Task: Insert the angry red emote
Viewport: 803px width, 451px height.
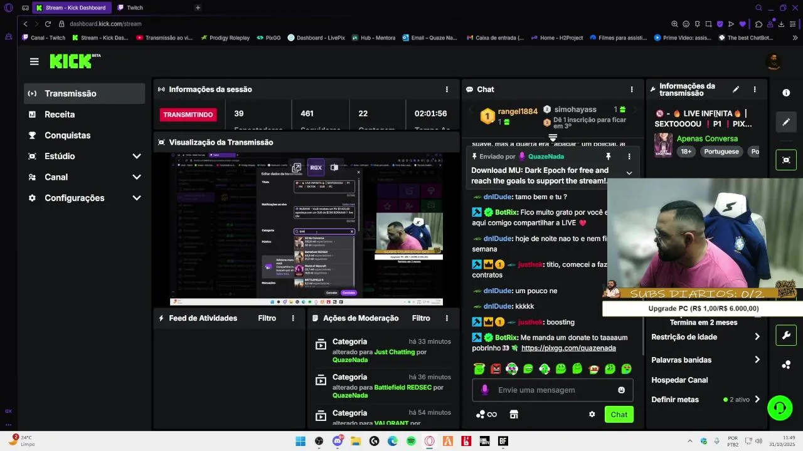Action: (496, 369)
